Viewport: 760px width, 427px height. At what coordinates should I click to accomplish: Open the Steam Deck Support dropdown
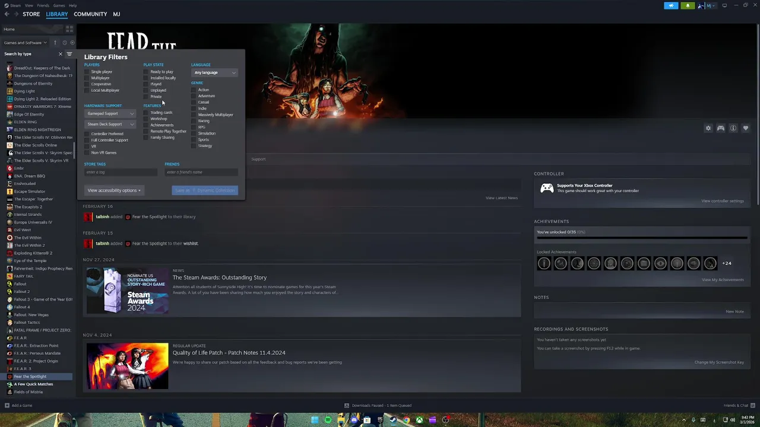[110, 124]
